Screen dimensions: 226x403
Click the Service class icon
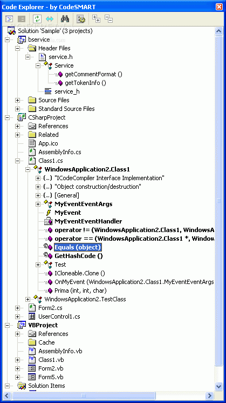tap(48, 65)
